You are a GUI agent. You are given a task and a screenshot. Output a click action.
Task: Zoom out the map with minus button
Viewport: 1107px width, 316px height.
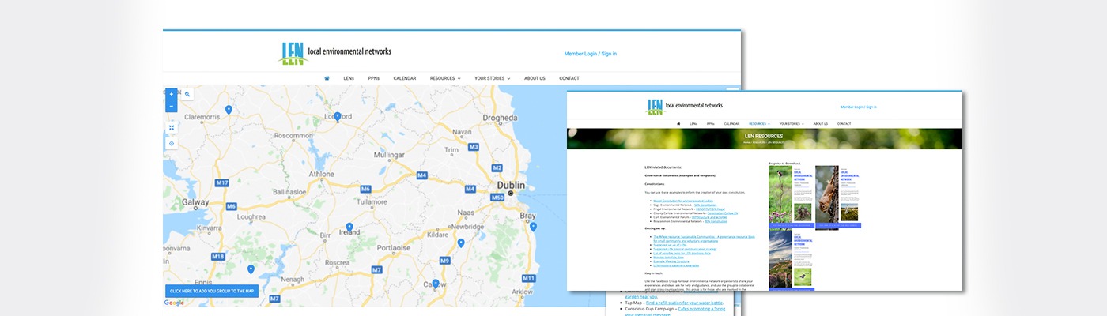point(172,106)
